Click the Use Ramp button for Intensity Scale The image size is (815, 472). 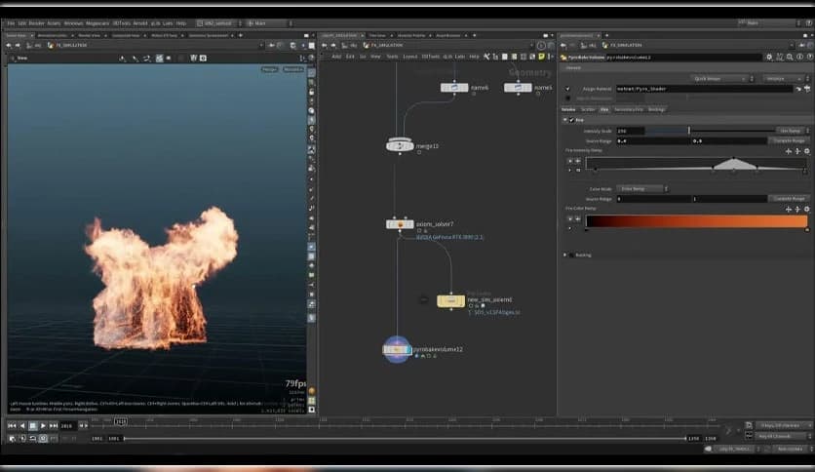pos(789,130)
